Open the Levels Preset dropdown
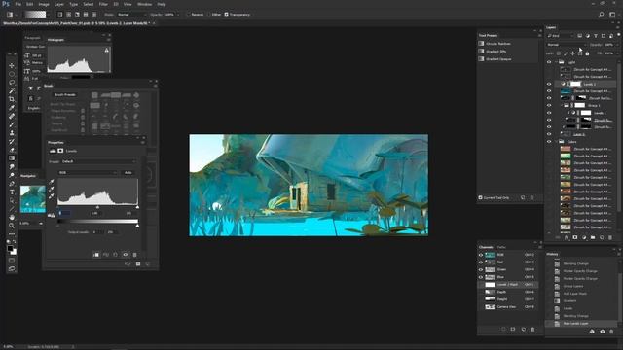The width and height of the screenshot is (623, 350). [x=98, y=161]
